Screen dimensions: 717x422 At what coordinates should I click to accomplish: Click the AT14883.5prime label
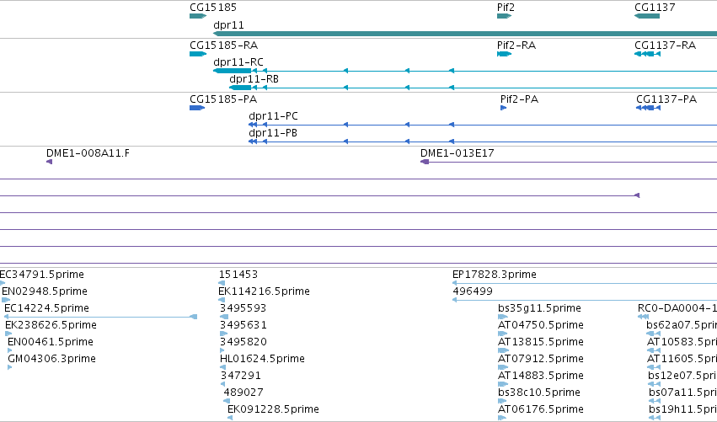tap(541, 376)
